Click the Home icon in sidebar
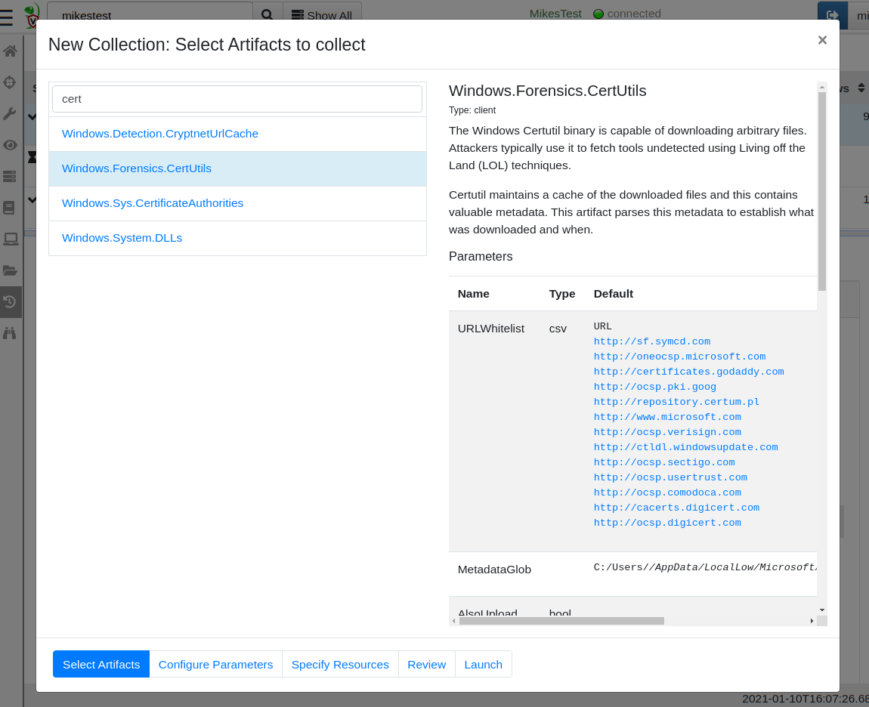Screen dimensions: 869x707 [11, 51]
